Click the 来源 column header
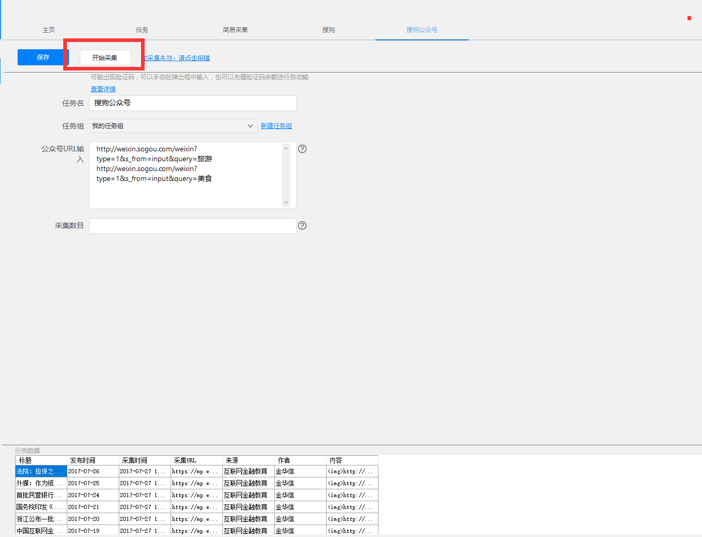 coord(249,460)
